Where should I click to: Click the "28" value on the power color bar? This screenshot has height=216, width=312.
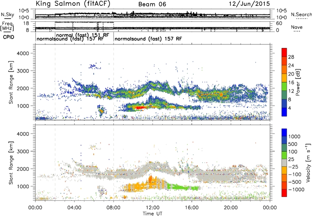[x=291, y=57]
